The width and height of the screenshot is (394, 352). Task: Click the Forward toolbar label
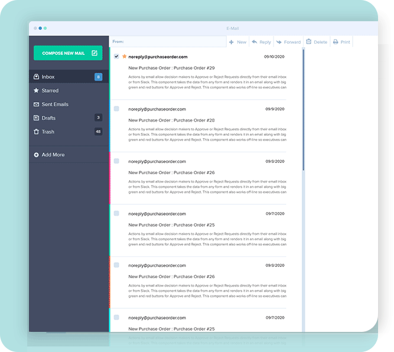[292, 42]
